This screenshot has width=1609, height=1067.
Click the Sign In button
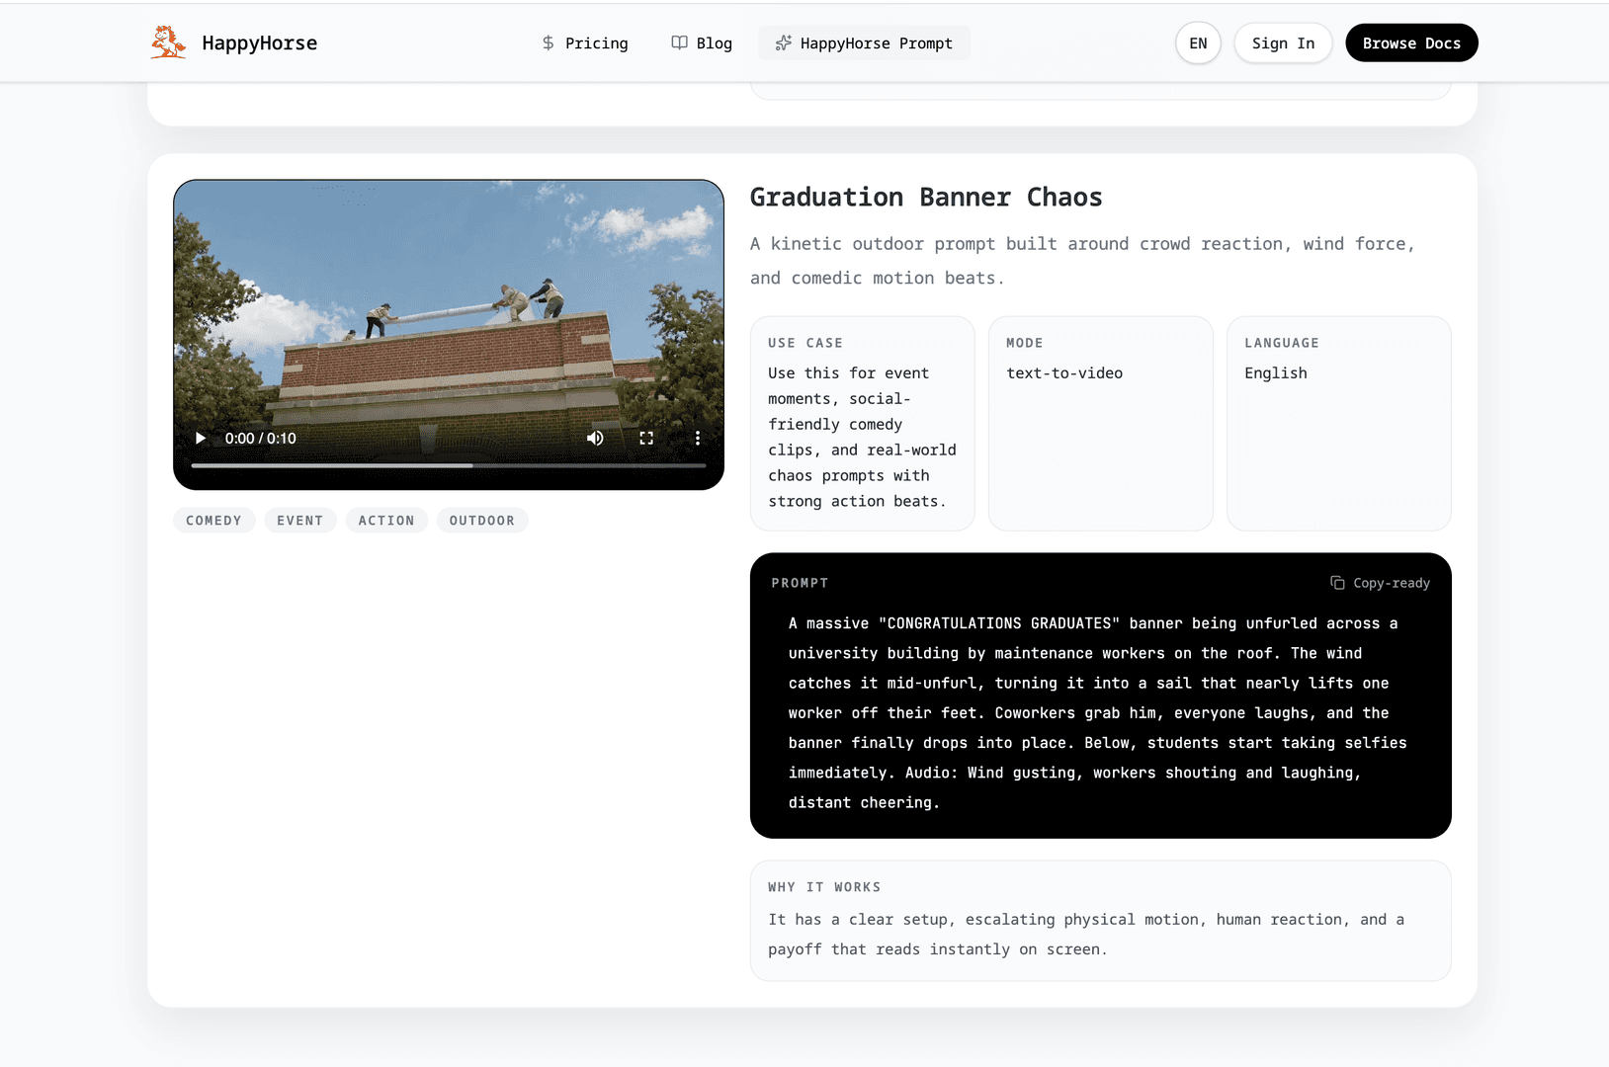1283,43
